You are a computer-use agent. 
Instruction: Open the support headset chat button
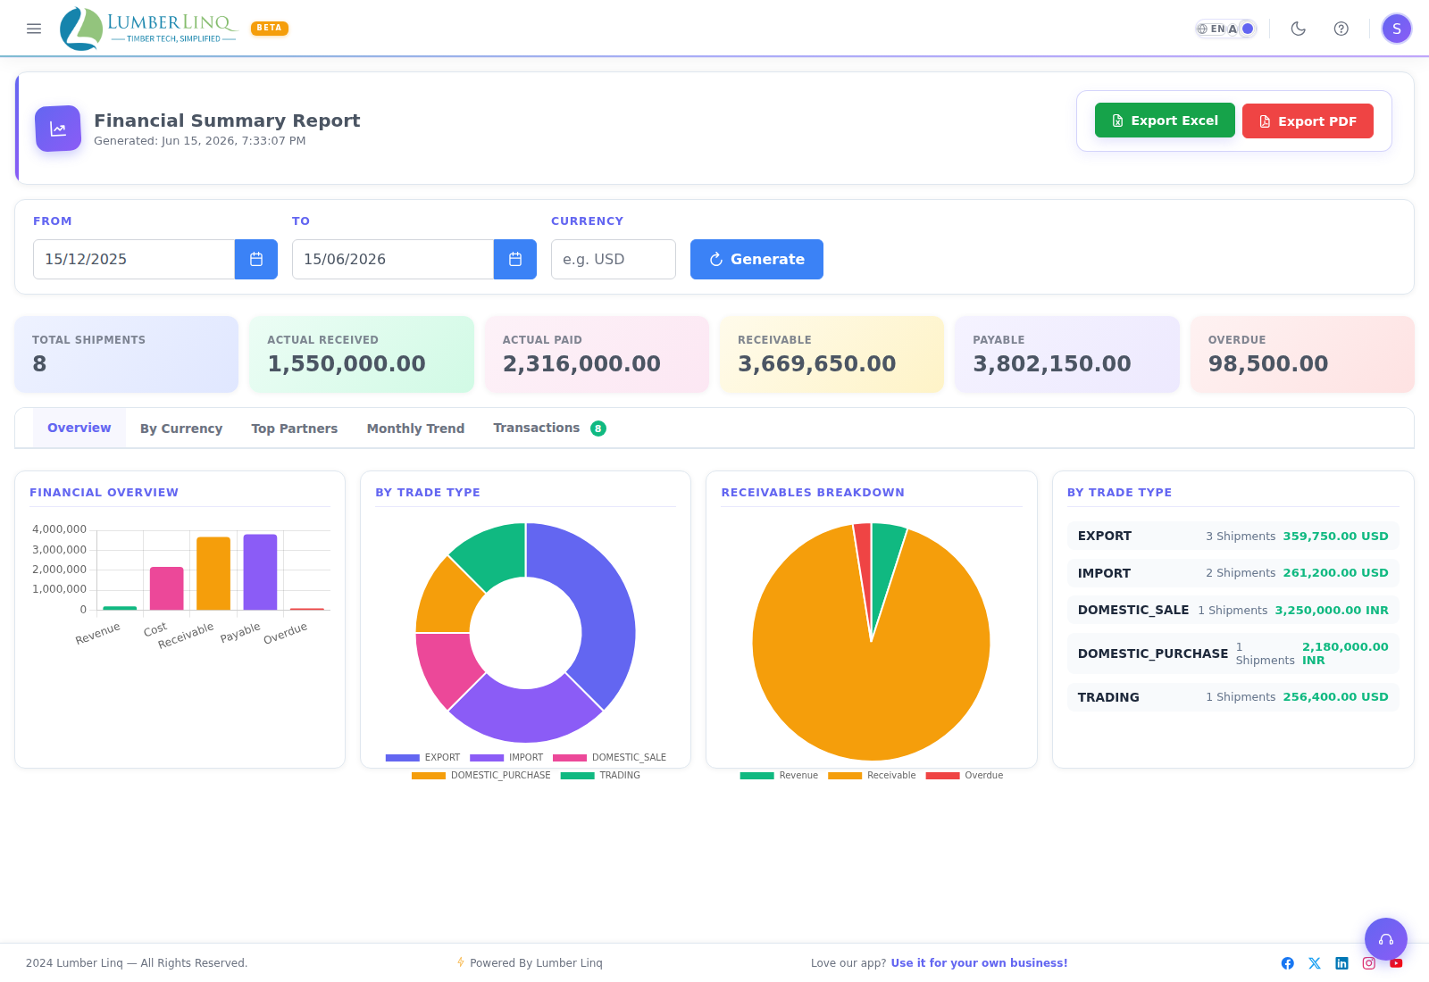[x=1386, y=939]
